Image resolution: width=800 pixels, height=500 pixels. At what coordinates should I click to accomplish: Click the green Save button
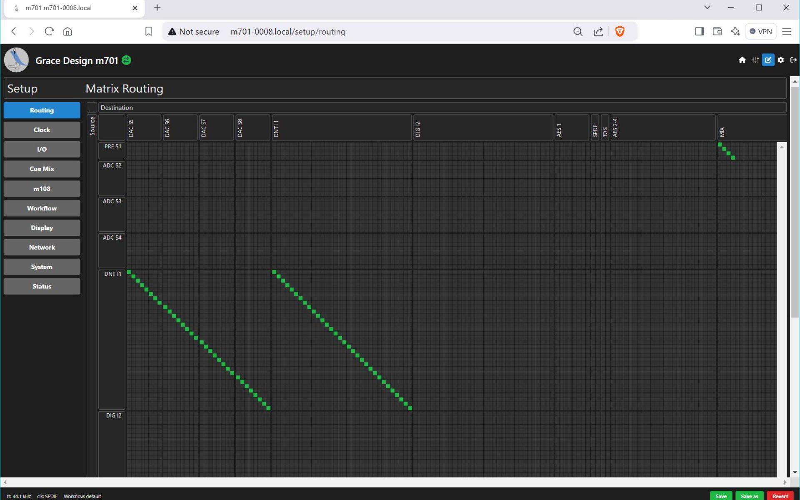point(721,496)
